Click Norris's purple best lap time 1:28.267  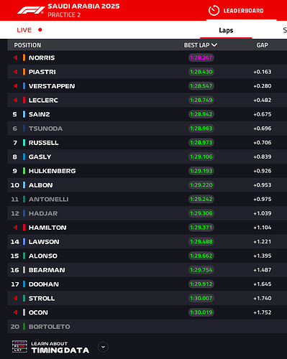[x=201, y=57]
